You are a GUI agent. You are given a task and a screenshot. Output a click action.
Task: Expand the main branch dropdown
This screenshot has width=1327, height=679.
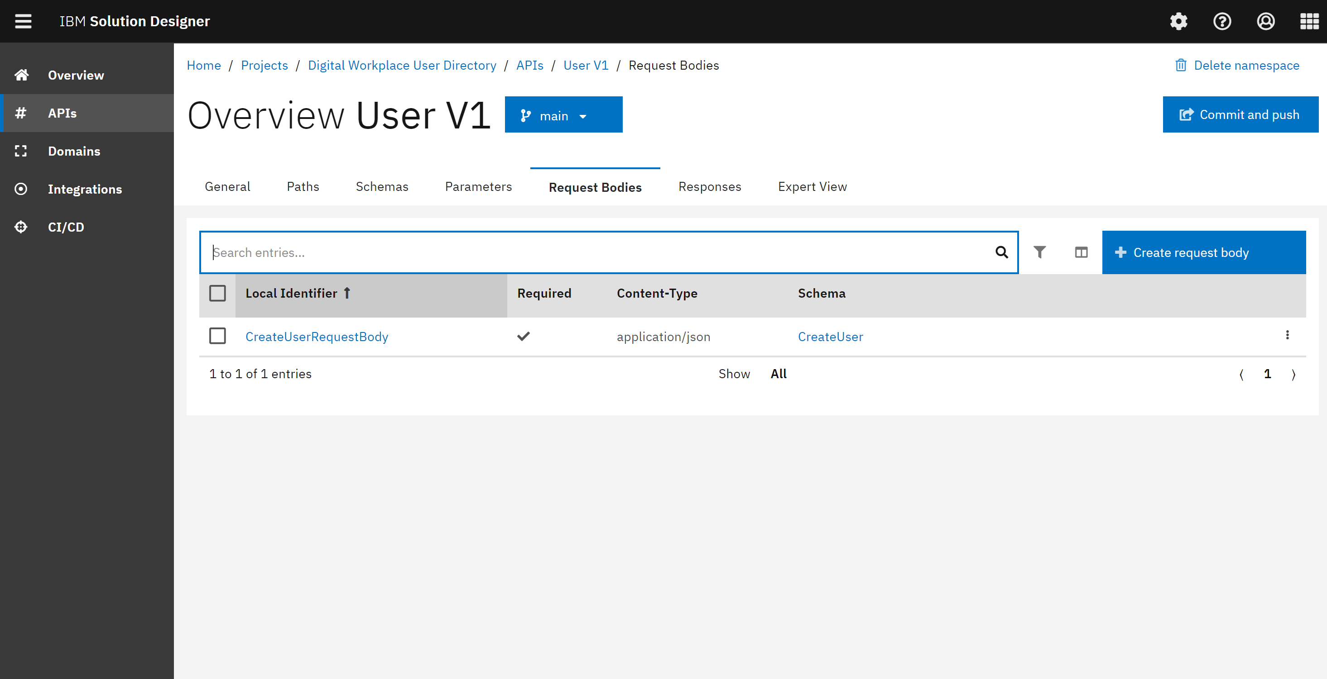point(563,115)
